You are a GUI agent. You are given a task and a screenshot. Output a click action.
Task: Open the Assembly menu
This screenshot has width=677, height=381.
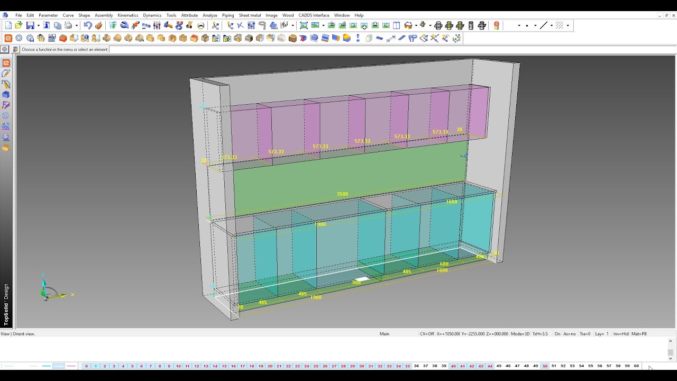[x=104, y=15]
